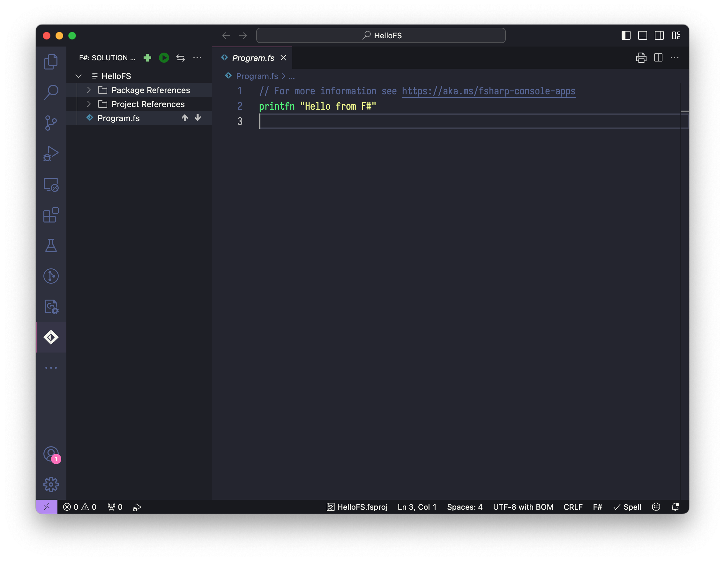The height and width of the screenshot is (561, 725).
Task: Open notifications bell in status bar
Action: [675, 506]
